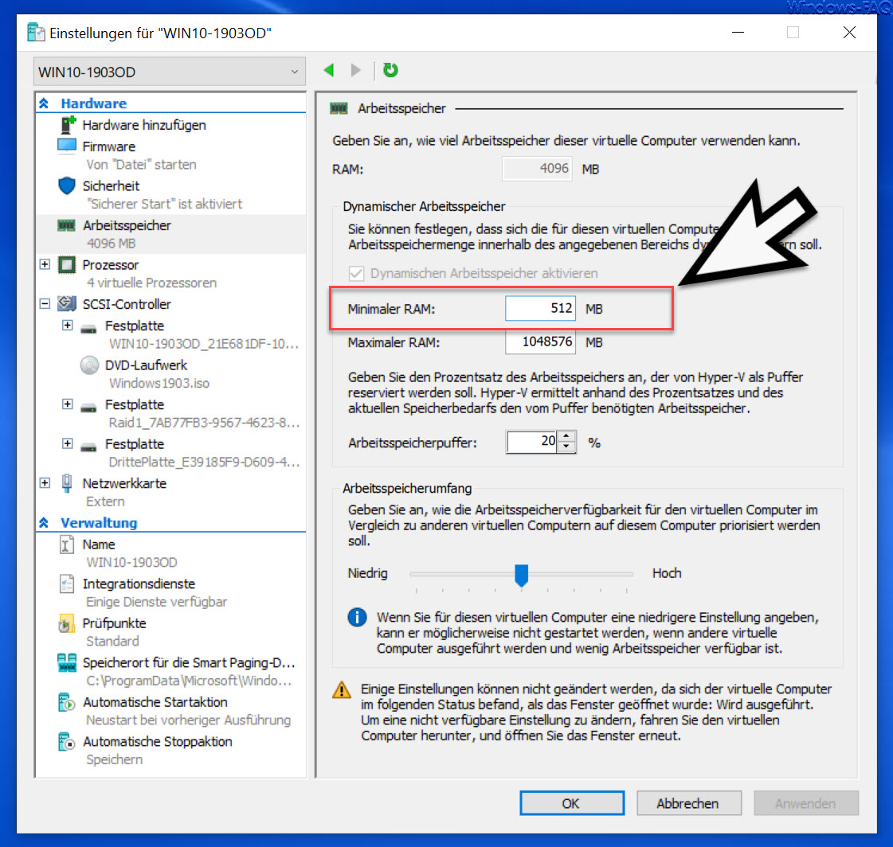Click the Minimaler RAM input field
This screenshot has width=893, height=847.
(x=540, y=309)
